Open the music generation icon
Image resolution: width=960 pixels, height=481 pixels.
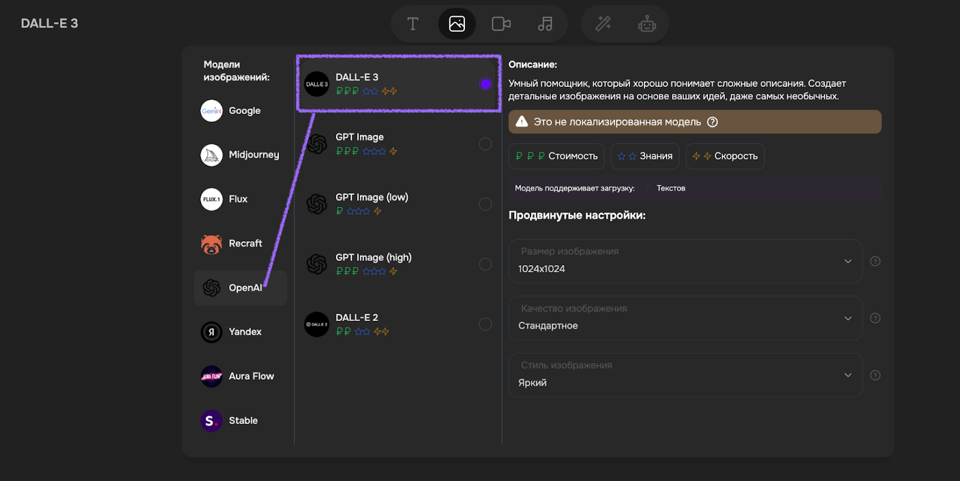pyautogui.click(x=545, y=24)
